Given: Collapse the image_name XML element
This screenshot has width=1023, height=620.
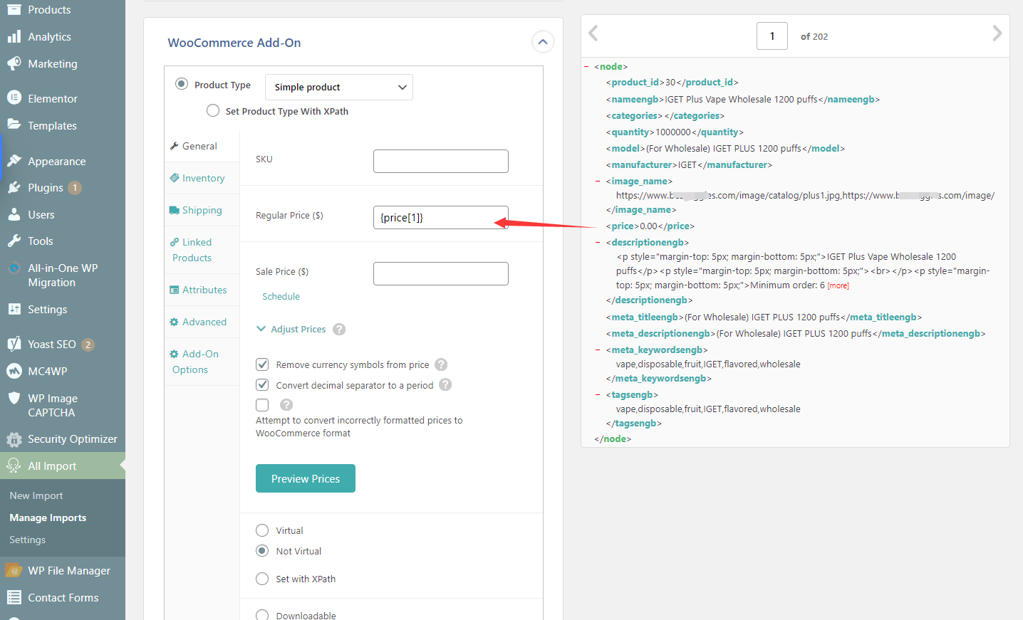Looking at the screenshot, I should [x=597, y=182].
